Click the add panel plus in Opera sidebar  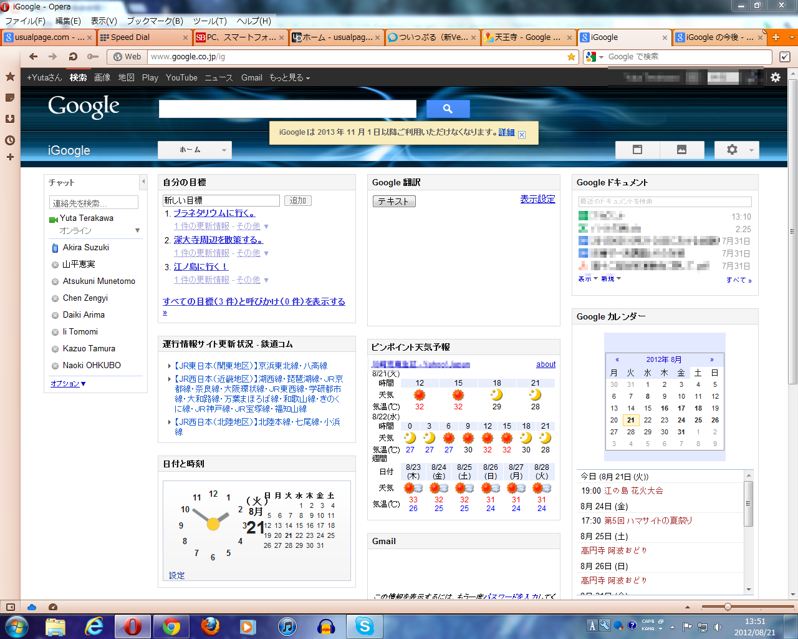[x=10, y=157]
